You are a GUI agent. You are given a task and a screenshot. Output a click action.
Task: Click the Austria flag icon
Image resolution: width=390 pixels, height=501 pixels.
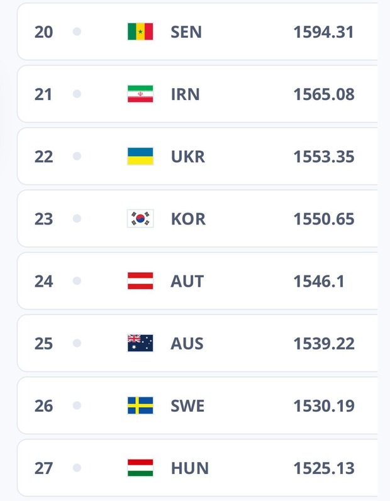140,281
